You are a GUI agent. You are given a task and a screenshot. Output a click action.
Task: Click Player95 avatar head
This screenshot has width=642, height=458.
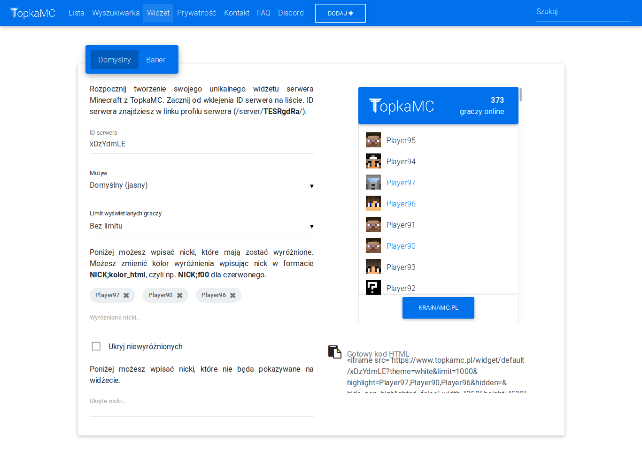[373, 140]
